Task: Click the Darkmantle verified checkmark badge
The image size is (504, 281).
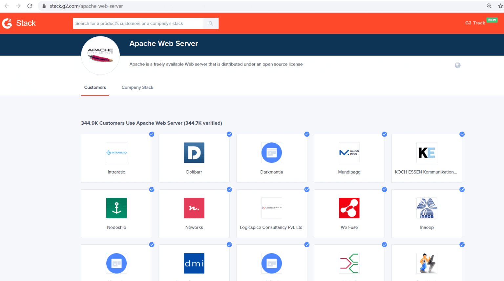Action: pos(307,134)
